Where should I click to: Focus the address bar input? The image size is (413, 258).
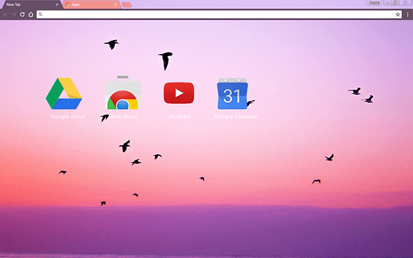213,14
